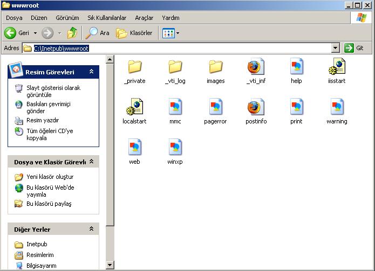
Task: Select the winxp image file icon
Action: tap(175, 147)
